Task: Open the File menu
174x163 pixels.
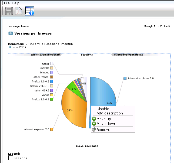Action: [7, 3]
